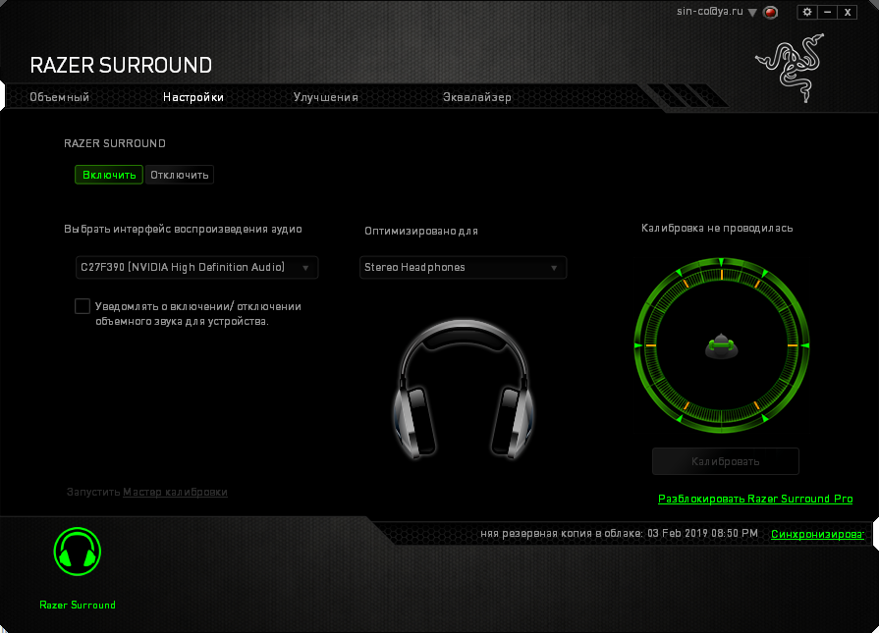The image size is (879, 633).
Task: Click the large headphones image
Action: tap(463, 390)
